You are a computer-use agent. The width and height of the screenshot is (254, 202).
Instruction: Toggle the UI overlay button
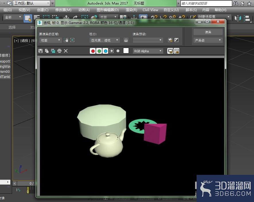click(170, 51)
